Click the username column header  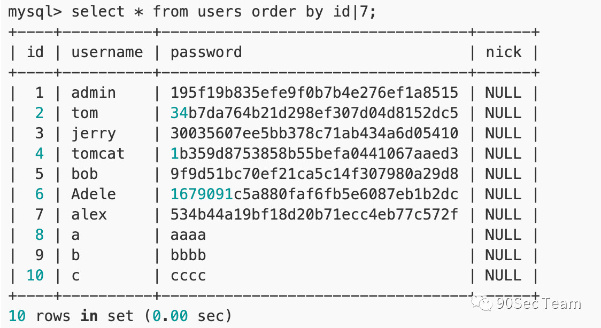(107, 52)
